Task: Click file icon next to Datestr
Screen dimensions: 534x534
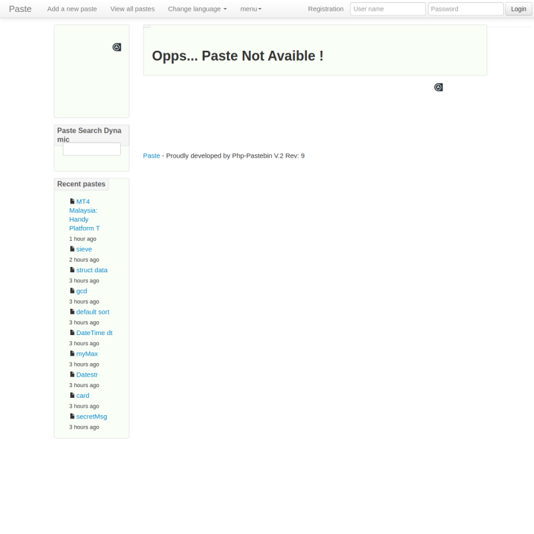Action: click(72, 374)
